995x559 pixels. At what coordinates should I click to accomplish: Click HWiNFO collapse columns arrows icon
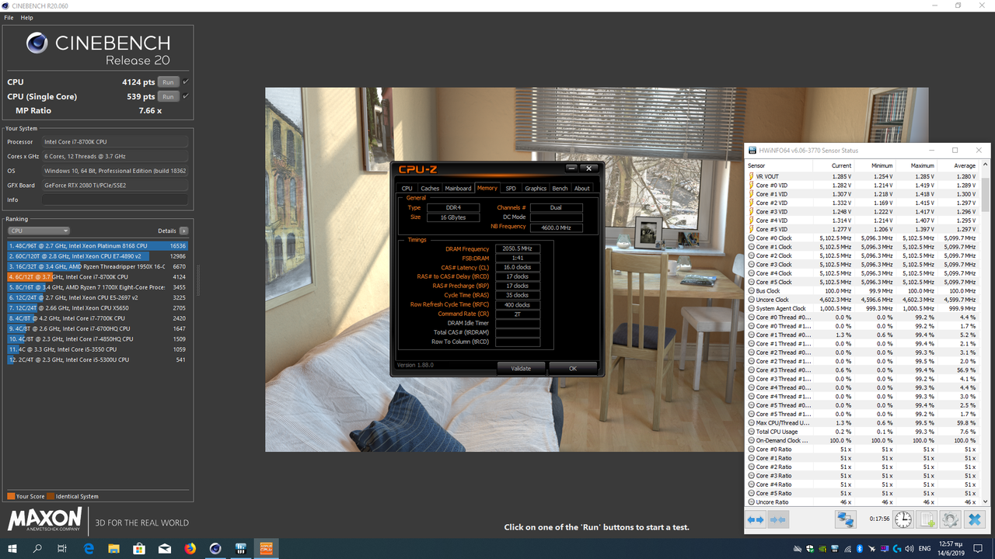pyautogui.click(x=778, y=519)
